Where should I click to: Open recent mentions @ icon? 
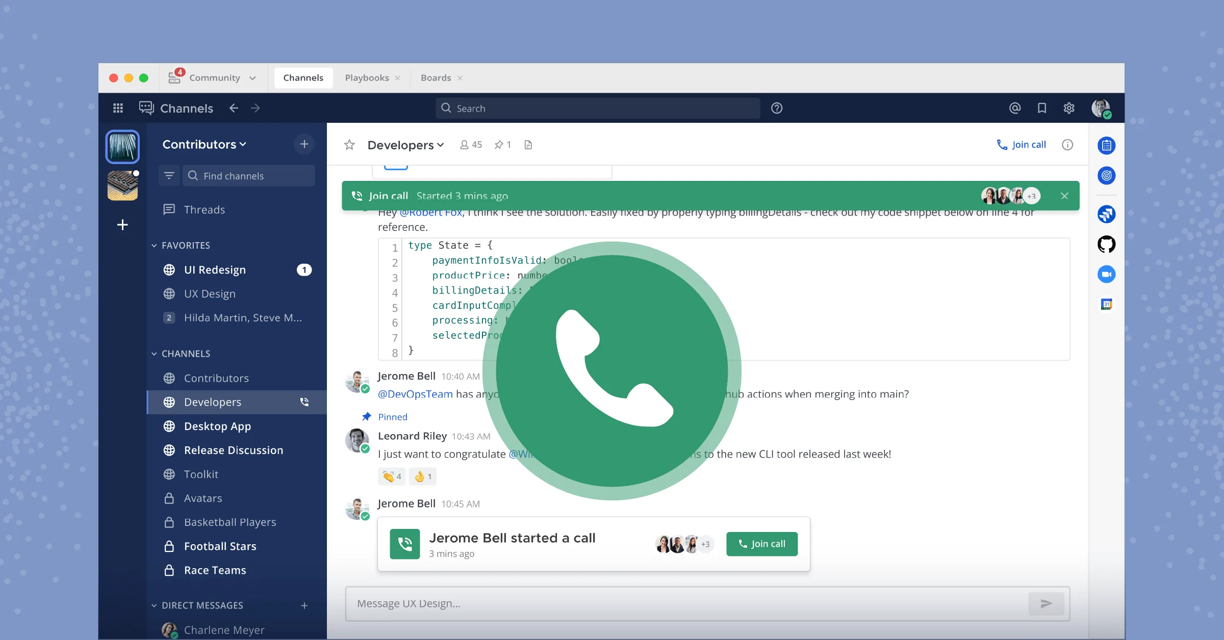(1015, 108)
